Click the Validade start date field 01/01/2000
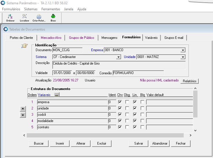The width and height of the screenshot is (213, 158). tap(62, 73)
